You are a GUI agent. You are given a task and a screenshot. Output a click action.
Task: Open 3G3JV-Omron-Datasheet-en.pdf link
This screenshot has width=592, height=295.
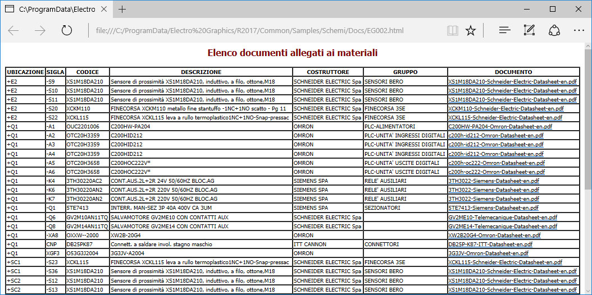tap(488, 253)
